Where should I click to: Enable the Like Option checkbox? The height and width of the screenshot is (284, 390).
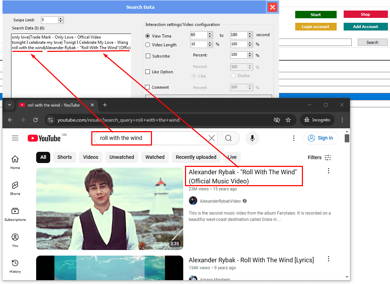(x=148, y=72)
